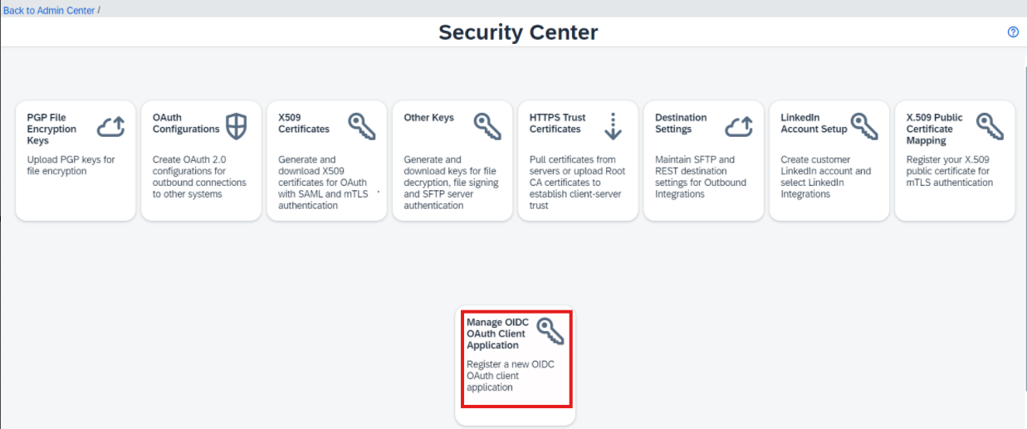The width and height of the screenshot is (1027, 429).
Task: Click the key icon on X509 Certificates tile
Action: pos(362,126)
